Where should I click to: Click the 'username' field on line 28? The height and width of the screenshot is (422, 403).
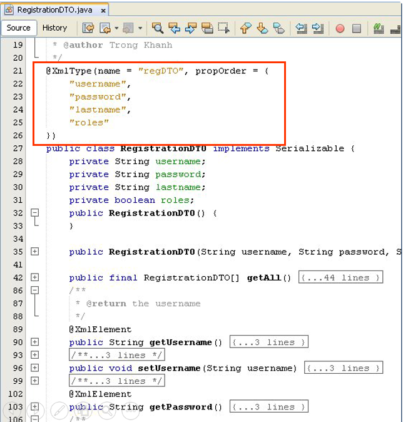(x=178, y=162)
